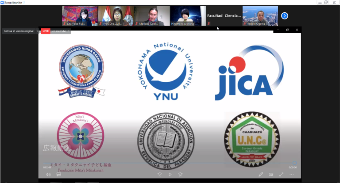Screen dimensions: 340x183
Task: Click Activar el sonido original button
Action: pos(19,31)
